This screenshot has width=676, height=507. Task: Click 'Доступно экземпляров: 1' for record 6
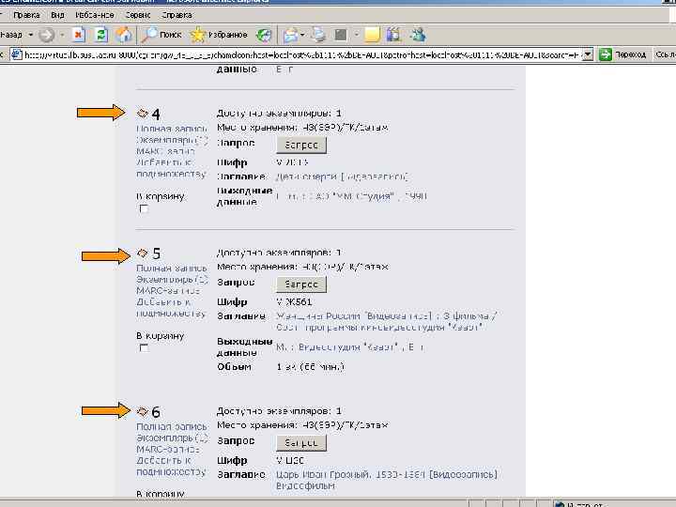(x=279, y=411)
